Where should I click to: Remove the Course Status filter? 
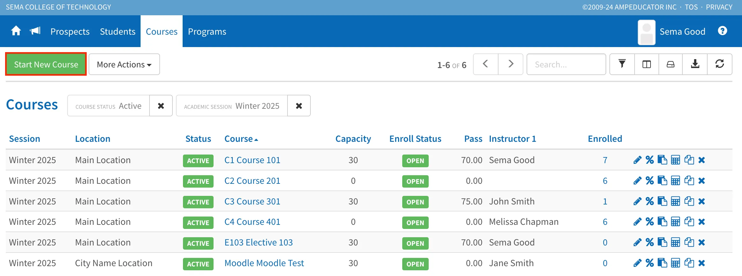pos(161,106)
